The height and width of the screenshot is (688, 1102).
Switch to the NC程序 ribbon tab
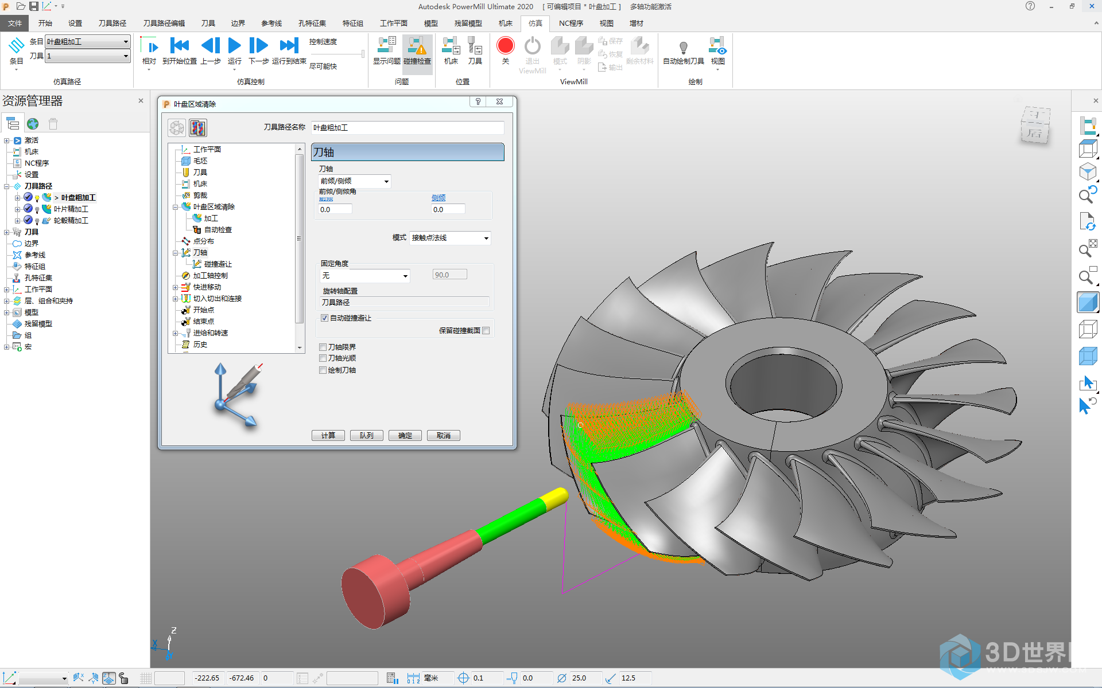[x=571, y=23]
